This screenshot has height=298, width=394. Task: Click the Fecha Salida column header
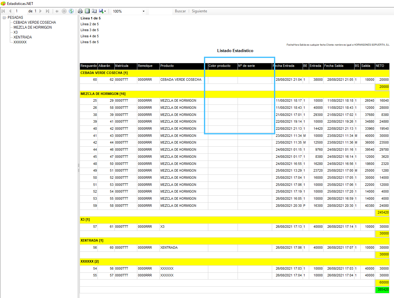click(x=338, y=66)
